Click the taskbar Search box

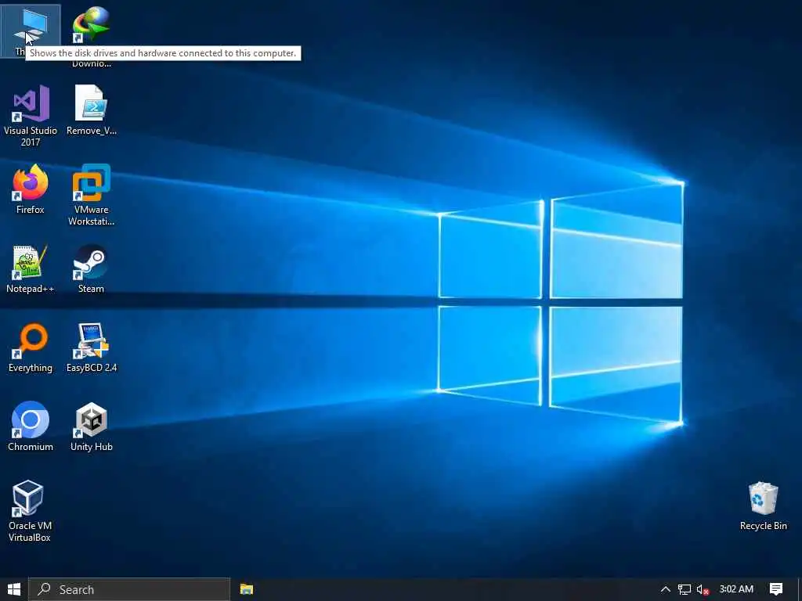coord(129,589)
